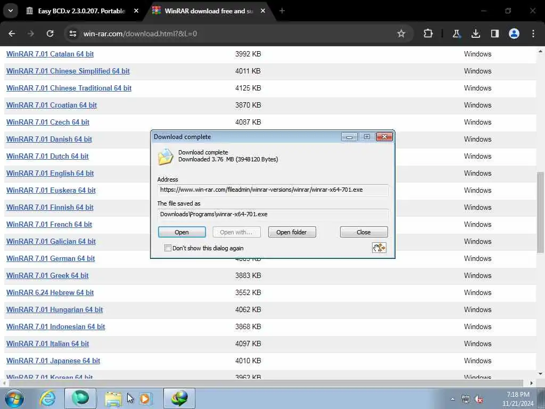
Task: Open WinRAR 7.01 English 64 bit link
Action: pyautogui.click(x=50, y=173)
